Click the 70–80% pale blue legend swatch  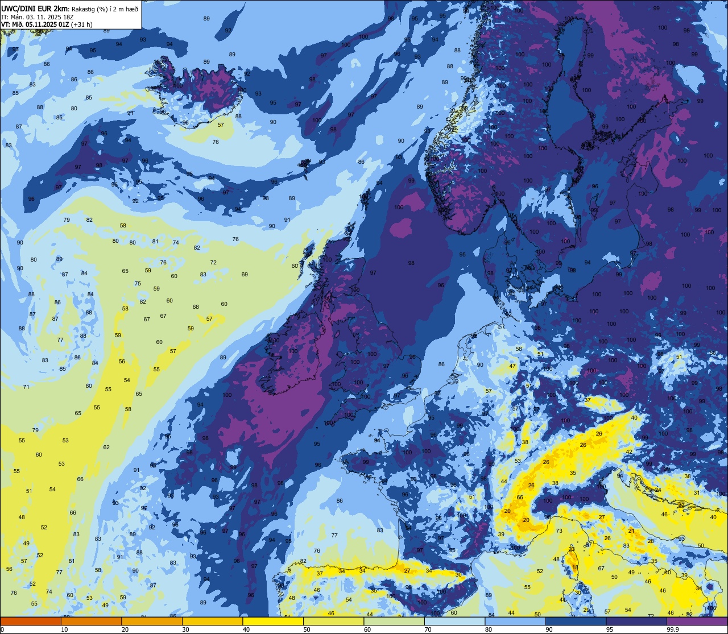pos(454,621)
